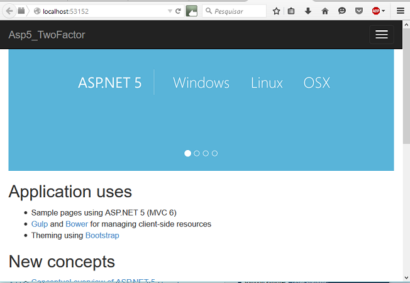Viewport: 410px width, 283px height.
Task: Open the Asp5_TwoFactor brand link
Action: tap(47, 35)
